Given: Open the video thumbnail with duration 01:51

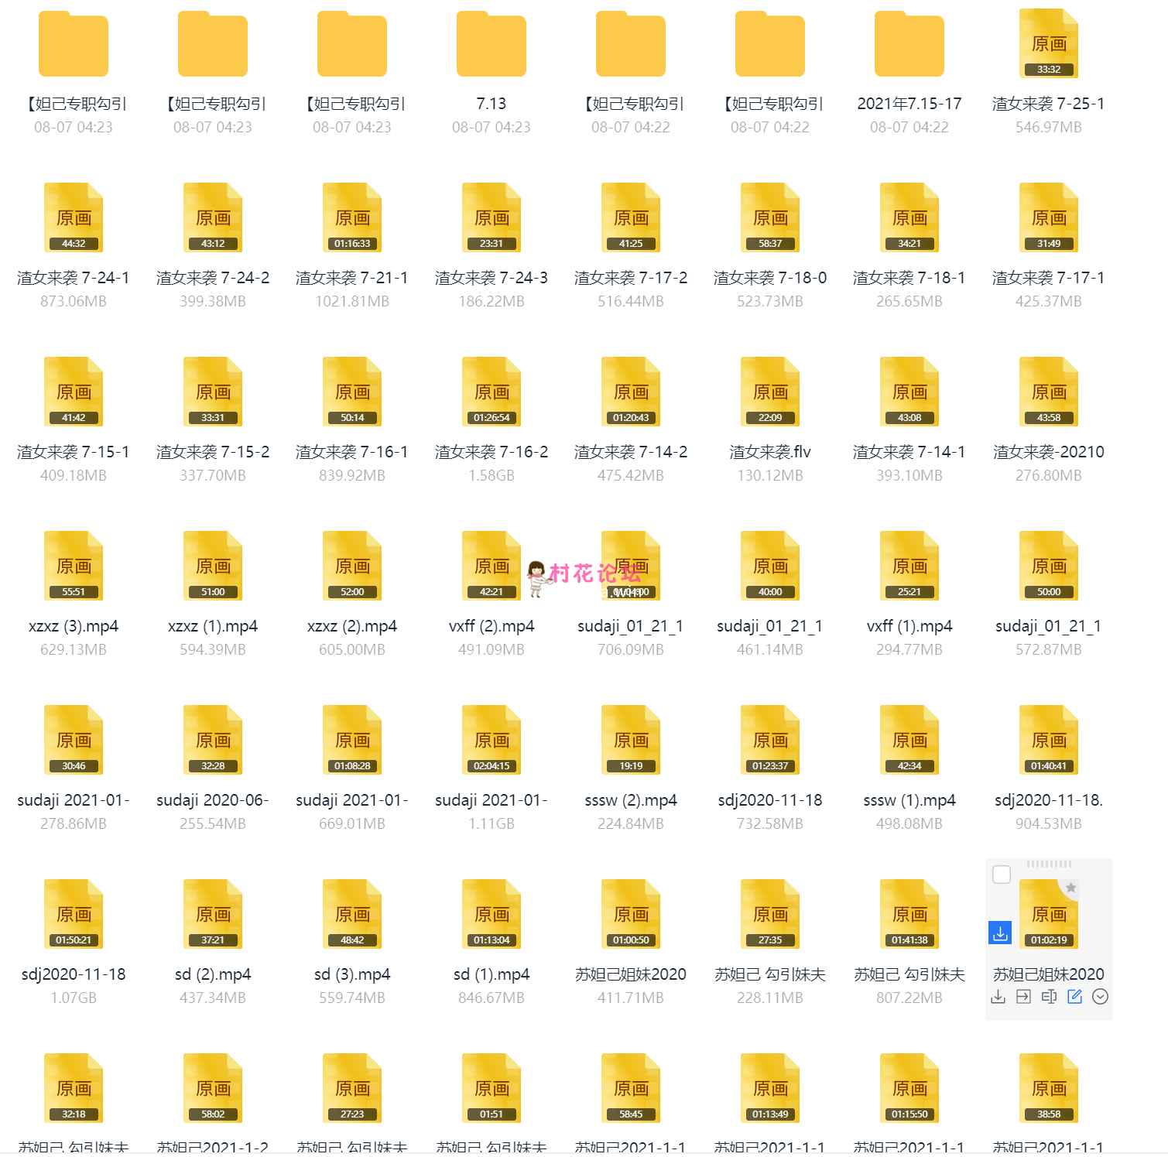Looking at the screenshot, I should (492, 1088).
